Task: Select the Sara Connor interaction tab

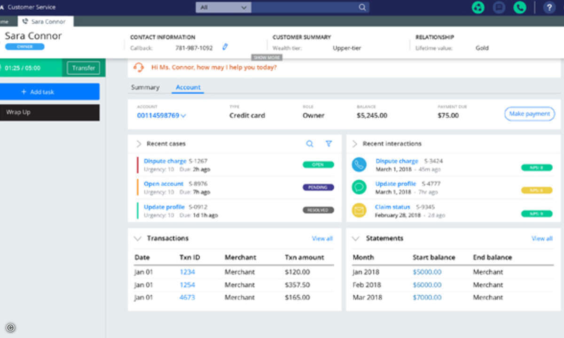Action: (46, 22)
